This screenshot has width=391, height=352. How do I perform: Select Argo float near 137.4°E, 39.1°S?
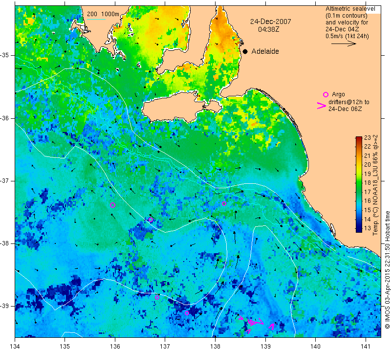187,313
